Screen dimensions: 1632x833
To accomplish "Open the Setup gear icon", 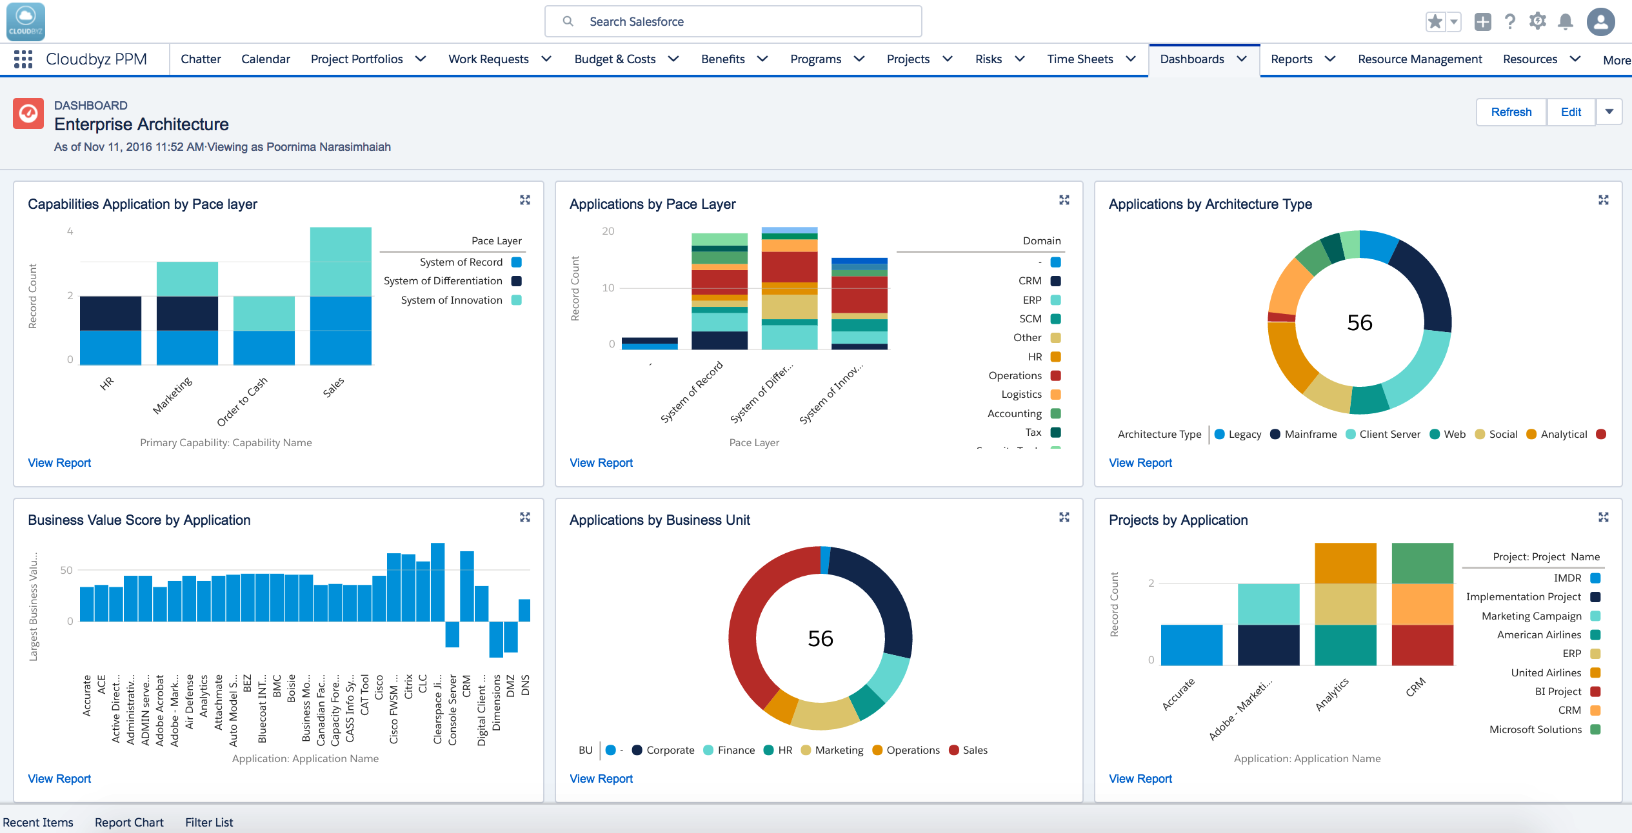I will click(1538, 22).
